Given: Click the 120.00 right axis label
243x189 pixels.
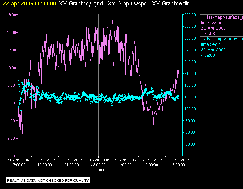Looking at the screenshot, I should coord(190,109).
